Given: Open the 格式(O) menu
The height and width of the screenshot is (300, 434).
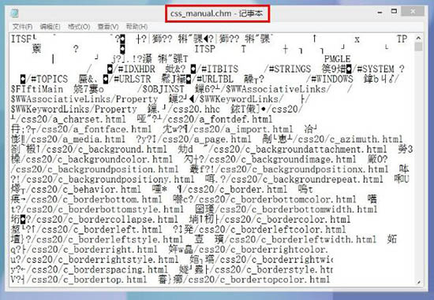Looking at the screenshot, I should pos(79,27).
